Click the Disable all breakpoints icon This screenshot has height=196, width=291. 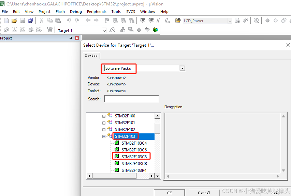(284, 20)
